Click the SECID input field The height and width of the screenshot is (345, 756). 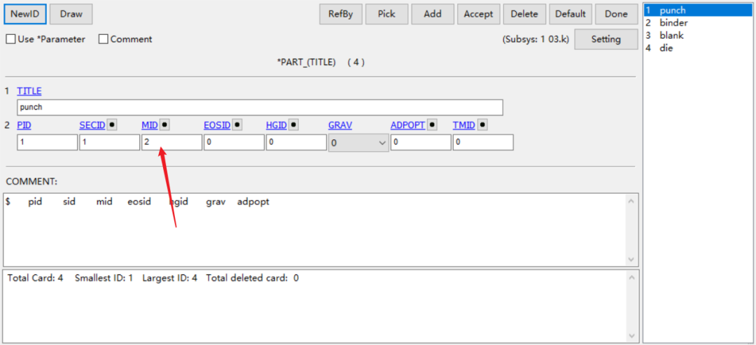click(109, 142)
